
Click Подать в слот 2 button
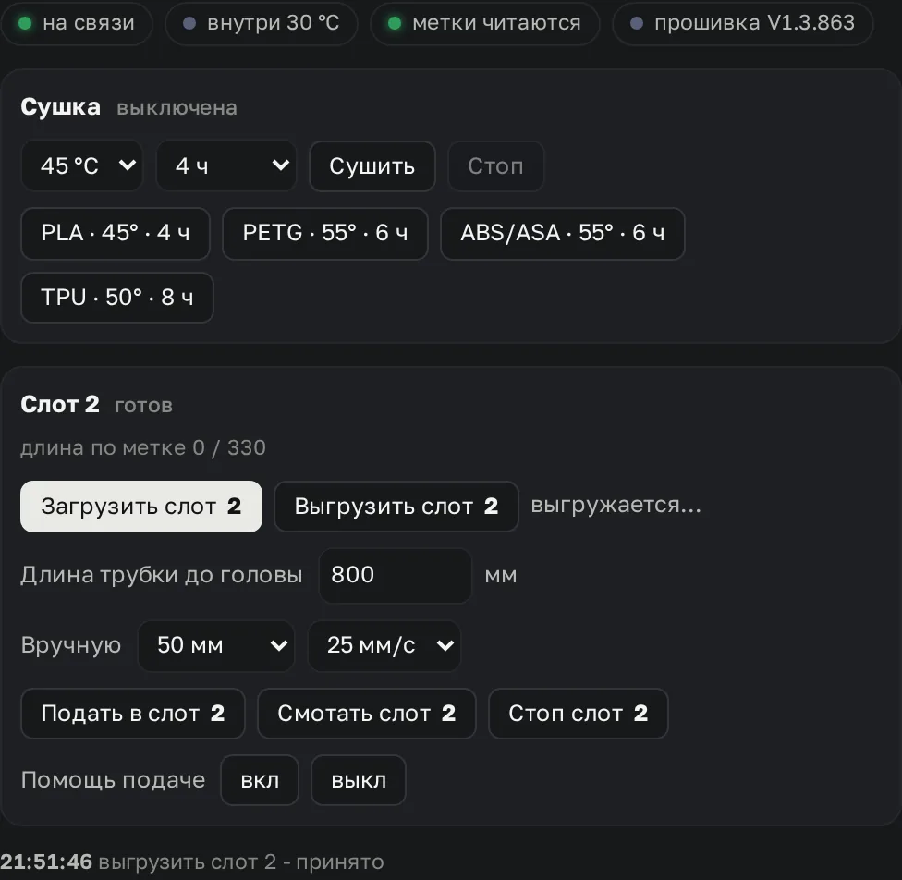point(133,714)
